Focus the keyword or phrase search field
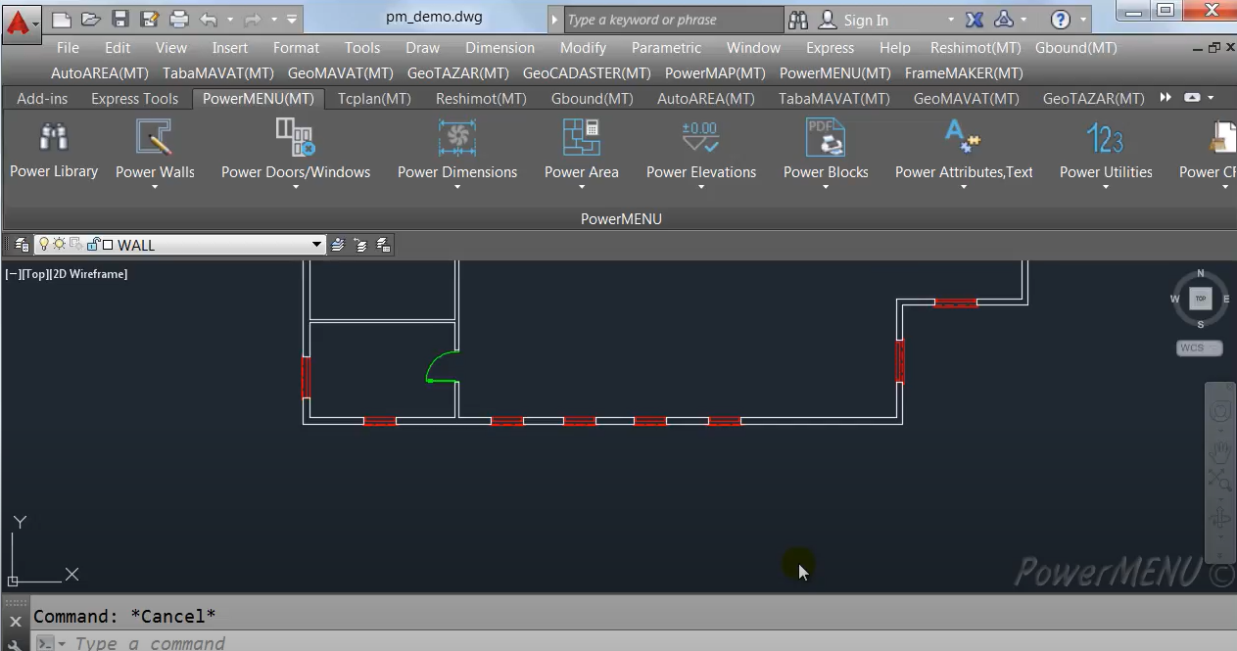This screenshot has height=651, width=1237. pyautogui.click(x=674, y=20)
